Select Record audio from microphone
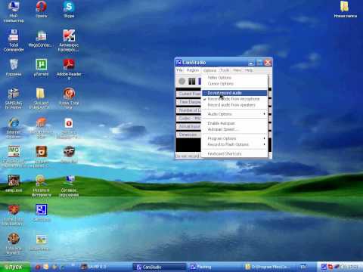 pos(234,99)
